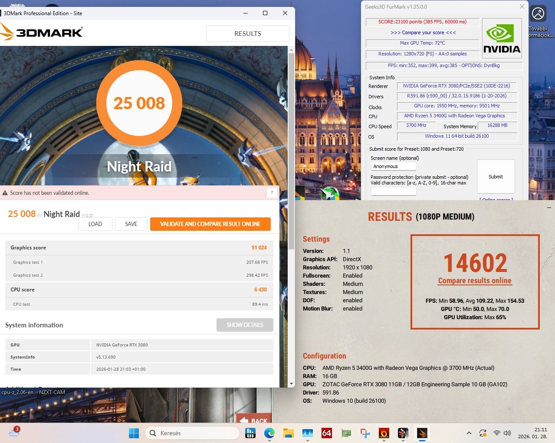
Task: Click the question mark help button
Action: point(272,193)
